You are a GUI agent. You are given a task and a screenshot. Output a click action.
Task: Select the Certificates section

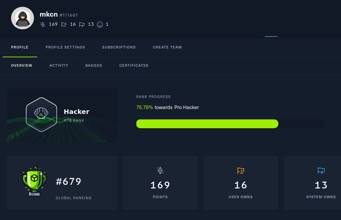134,65
